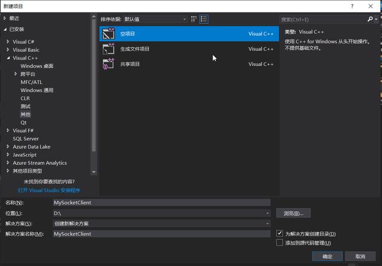Expand the 跨平台 node
The image size is (382, 266).
(x=16, y=74)
